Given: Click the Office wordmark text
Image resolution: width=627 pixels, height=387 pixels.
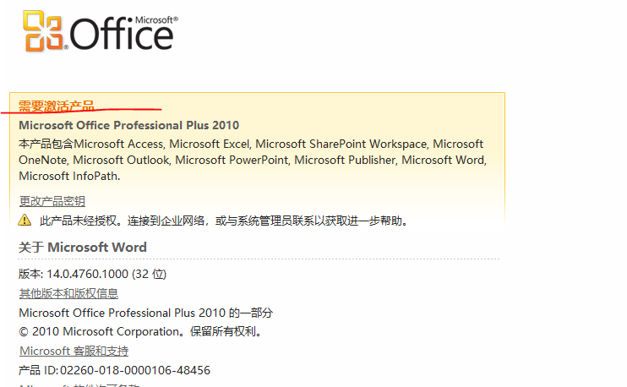Looking at the screenshot, I should 122,35.
